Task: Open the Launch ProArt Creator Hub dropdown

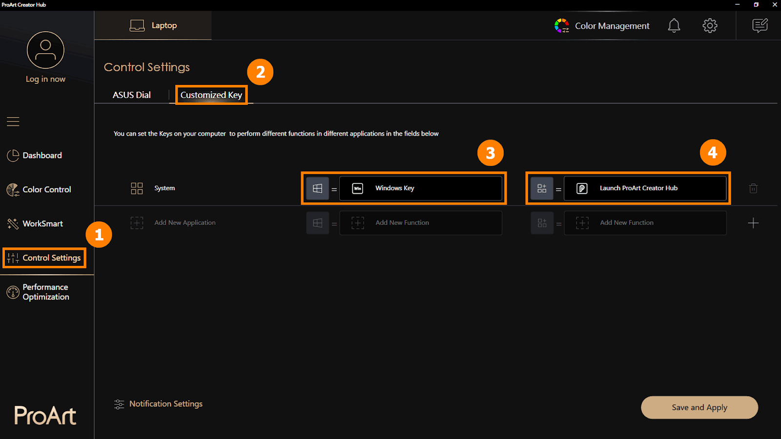Action: tap(645, 188)
